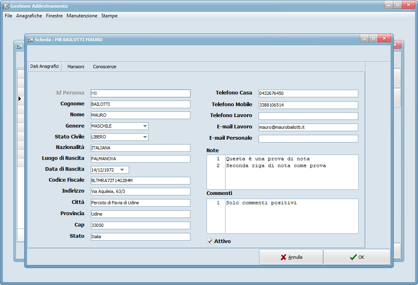
Task: Click the red X icon on Annulla
Action: (x=283, y=257)
